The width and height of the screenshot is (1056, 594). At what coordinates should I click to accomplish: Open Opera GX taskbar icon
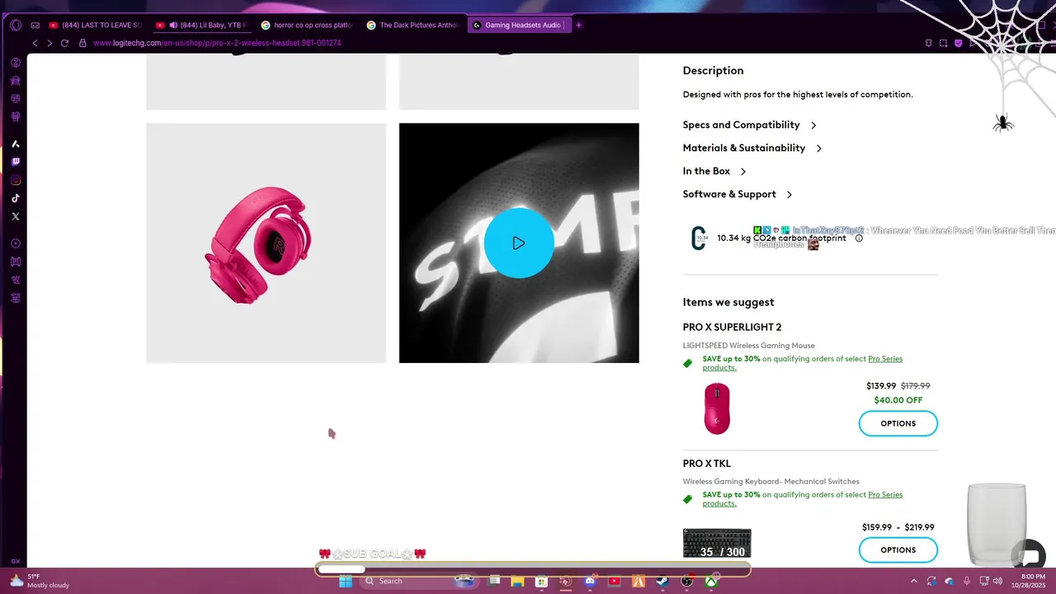566,581
